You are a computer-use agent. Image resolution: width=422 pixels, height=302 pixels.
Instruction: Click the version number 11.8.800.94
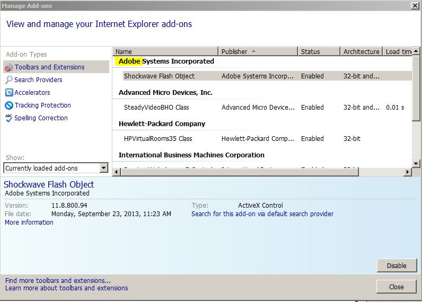pos(69,206)
